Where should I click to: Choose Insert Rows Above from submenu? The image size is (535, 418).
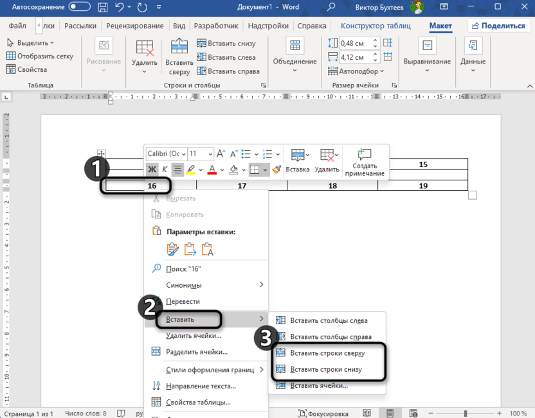[x=327, y=353]
